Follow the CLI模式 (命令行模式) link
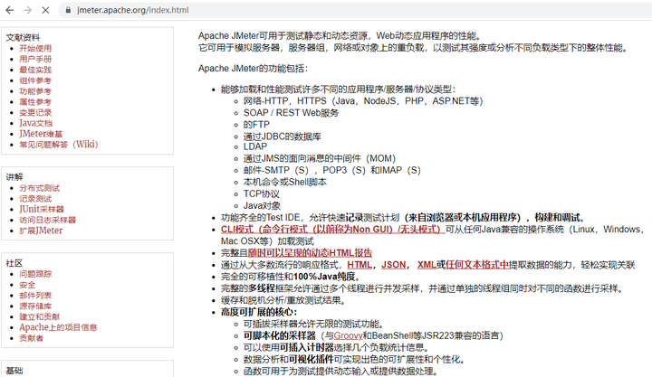The image size is (652, 377). [332, 230]
